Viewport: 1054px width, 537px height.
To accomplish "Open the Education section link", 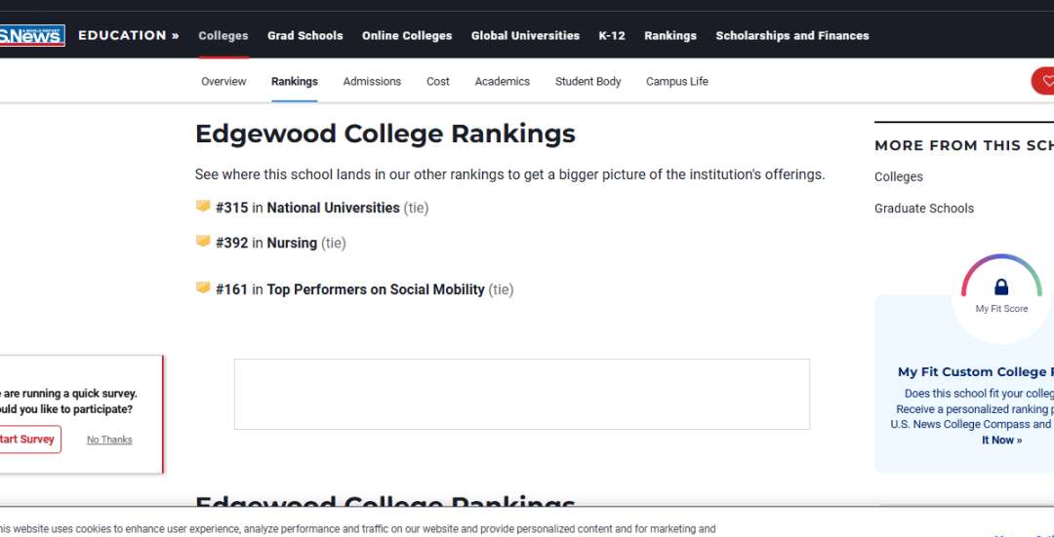I will [x=128, y=36].
